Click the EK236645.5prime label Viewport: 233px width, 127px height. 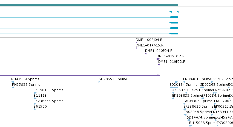point(48,101)
